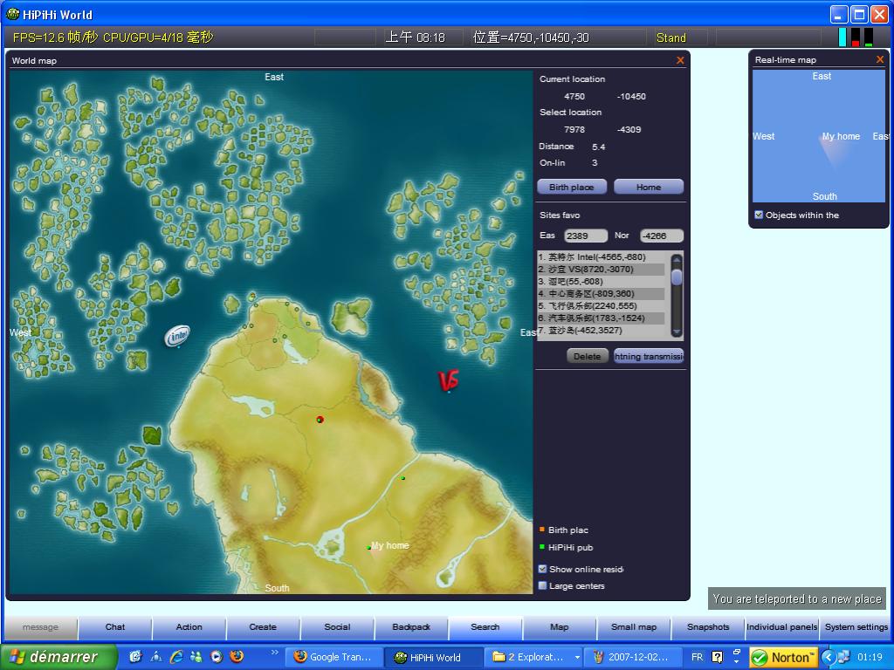Toggle Objects within the checkbox
The image size is (894, 670).
[x=759, y=215]
